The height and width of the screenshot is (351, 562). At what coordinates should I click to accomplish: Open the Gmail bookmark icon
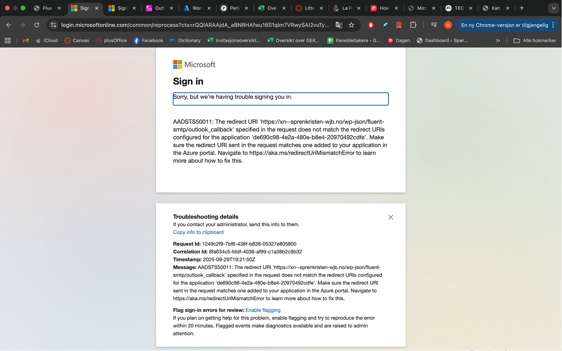point(26,41)
